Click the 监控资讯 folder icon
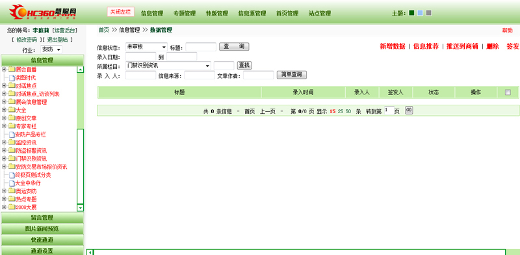Viewport: 520px width, 255px height. tap(12, 142)
